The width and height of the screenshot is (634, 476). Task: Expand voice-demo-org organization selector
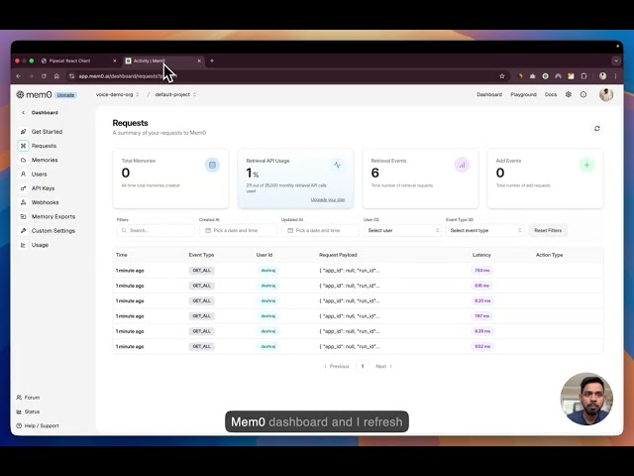[x=118, y=95]
